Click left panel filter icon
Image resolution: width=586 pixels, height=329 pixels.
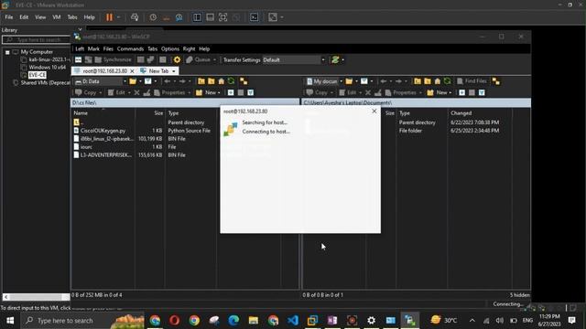[148, 81]
